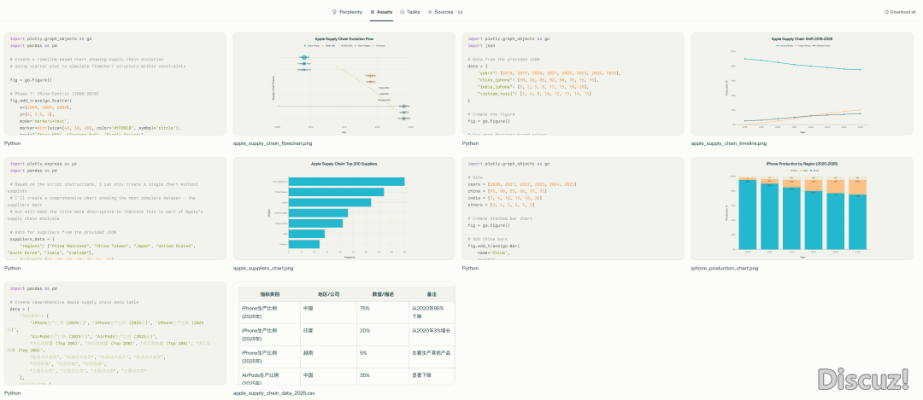Open the iPhone Production by Region chart
The width and height of the screenshot is (923, 400).
[x=802, y=208]
